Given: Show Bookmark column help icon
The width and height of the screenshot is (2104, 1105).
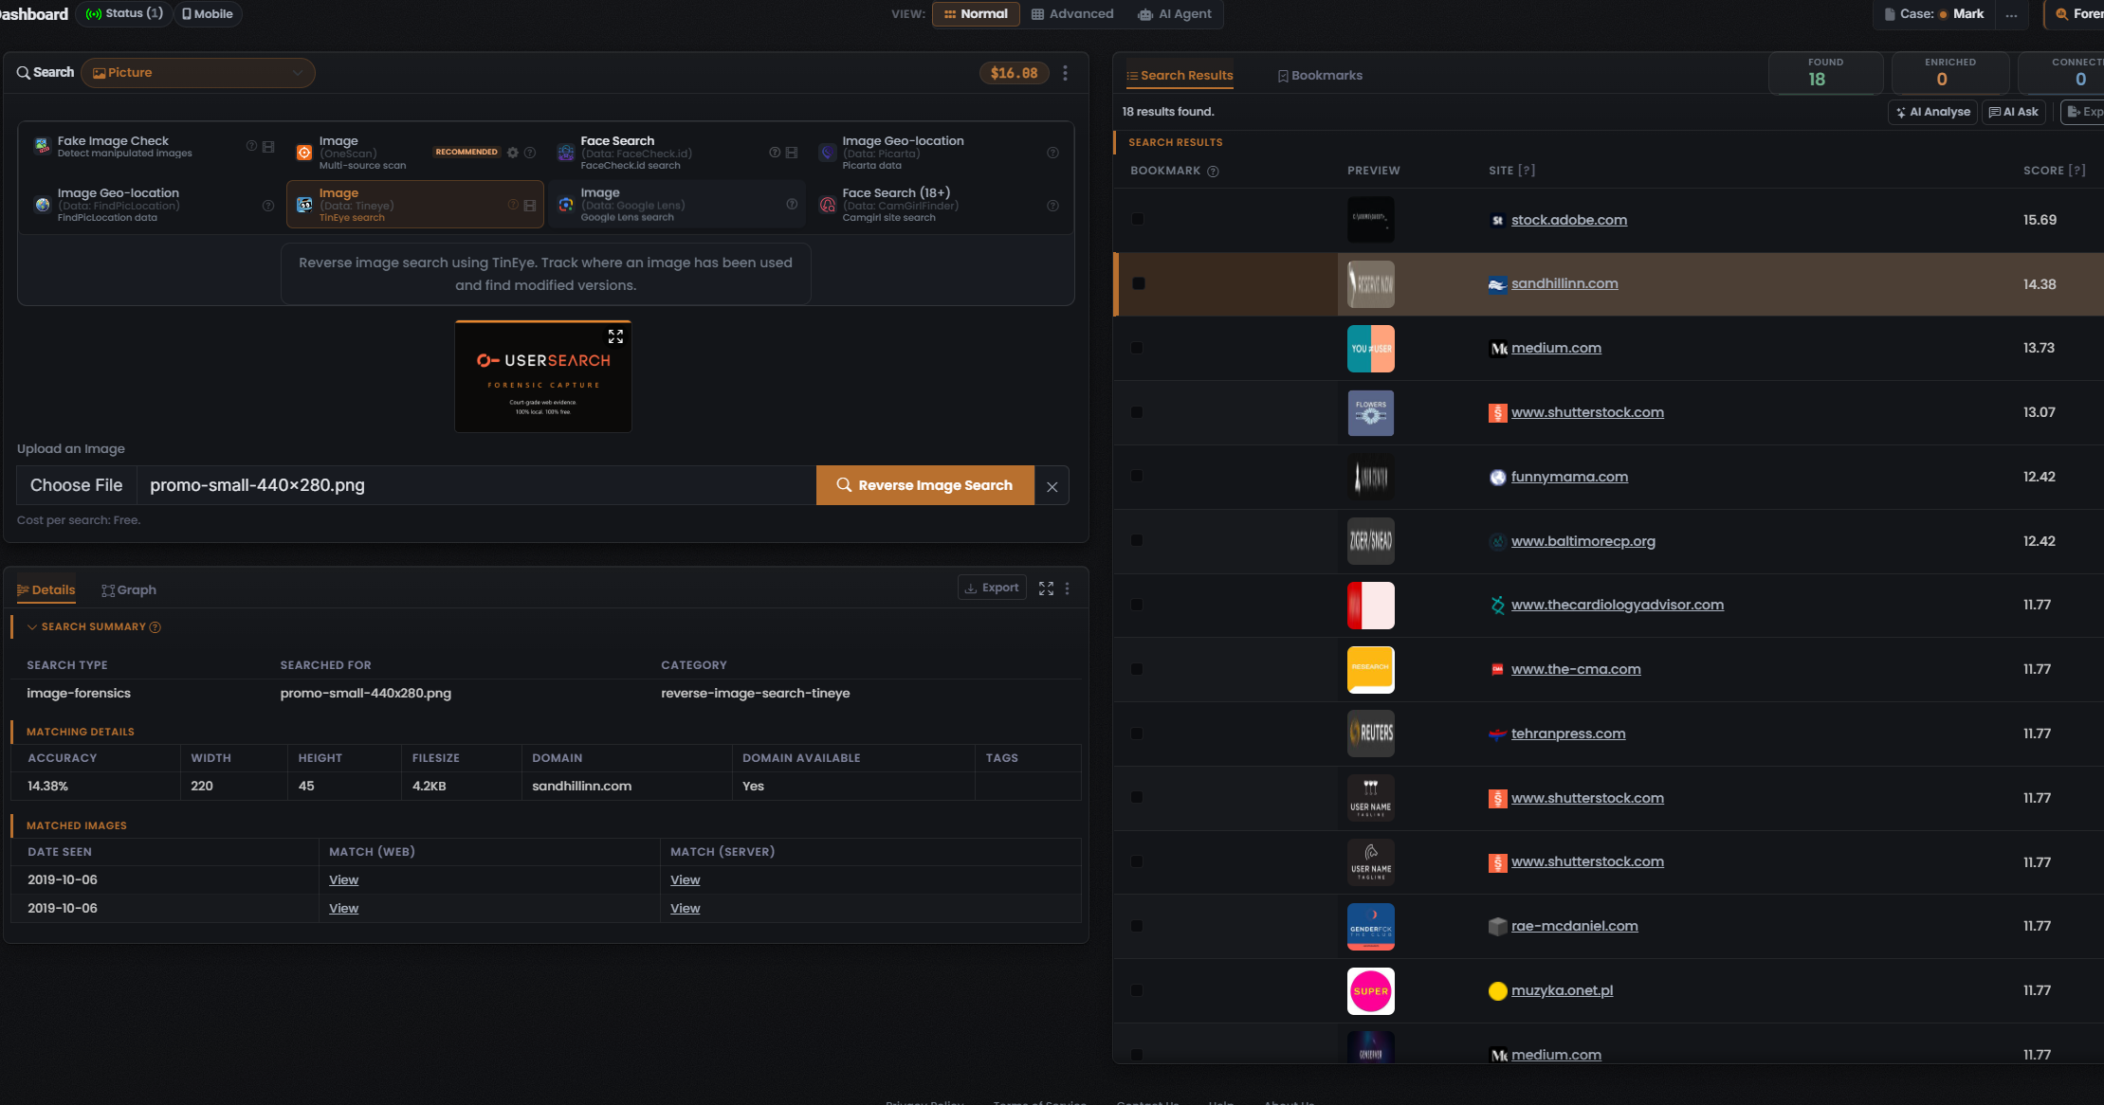Looking at the screenshot, I should 1213,172.
